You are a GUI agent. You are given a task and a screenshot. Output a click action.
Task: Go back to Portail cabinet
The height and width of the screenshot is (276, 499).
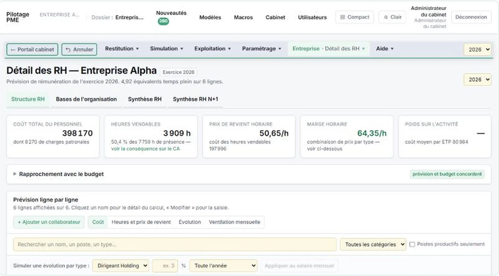32,49
